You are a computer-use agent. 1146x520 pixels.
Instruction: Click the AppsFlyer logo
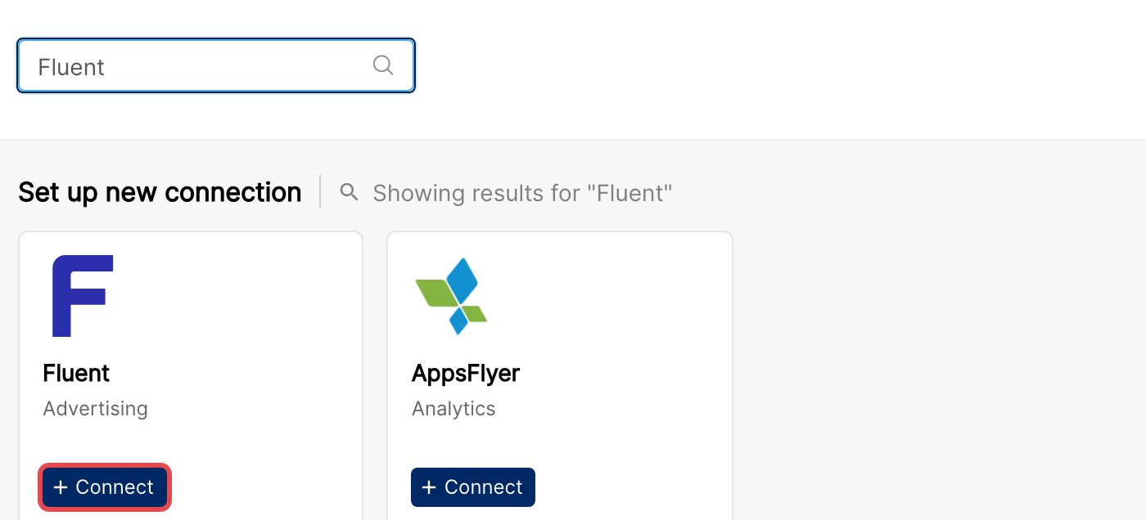tap(451, 296)
